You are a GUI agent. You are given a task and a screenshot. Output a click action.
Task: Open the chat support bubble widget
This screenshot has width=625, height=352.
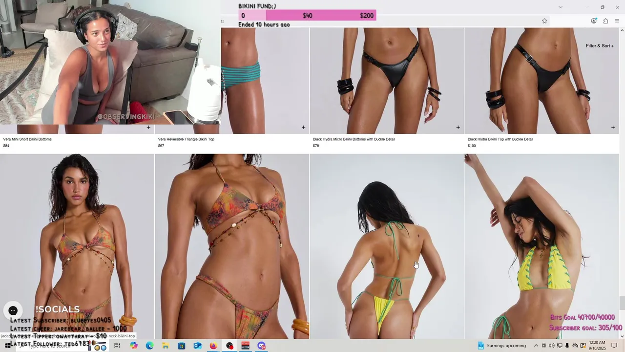(13, 310)
